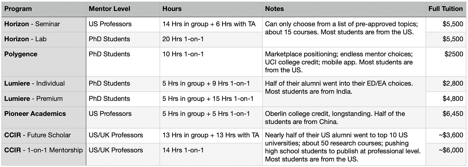The width and height of the screenshot is (468, 167).
Task: Select the Notes column header
Action: [344, 9]
